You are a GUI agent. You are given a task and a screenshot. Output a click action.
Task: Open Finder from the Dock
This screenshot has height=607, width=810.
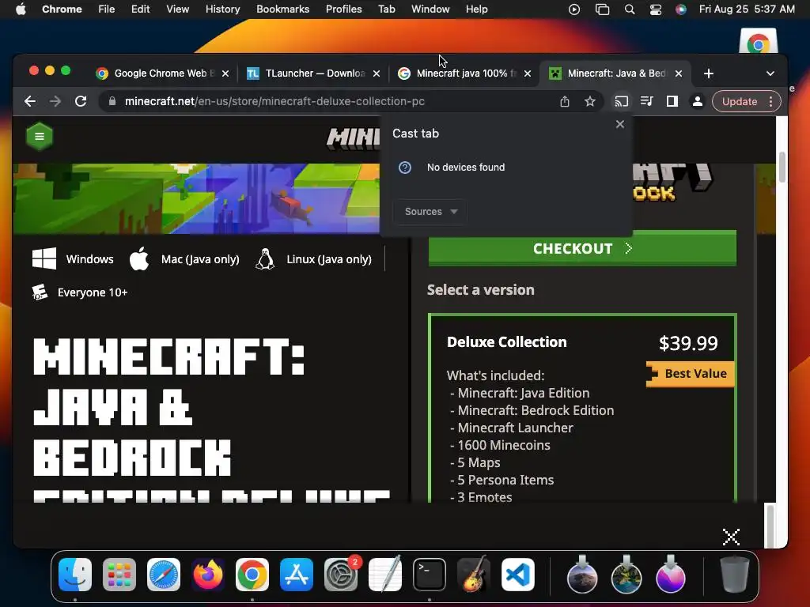click(x=75, y=575)
